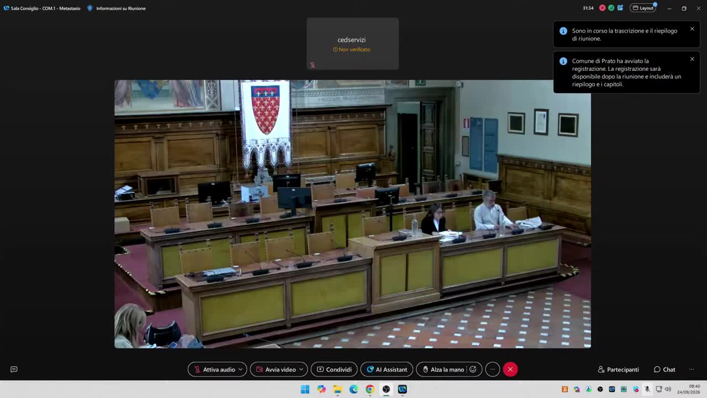Open OBS Studio from the taskbar

(386, 389)
